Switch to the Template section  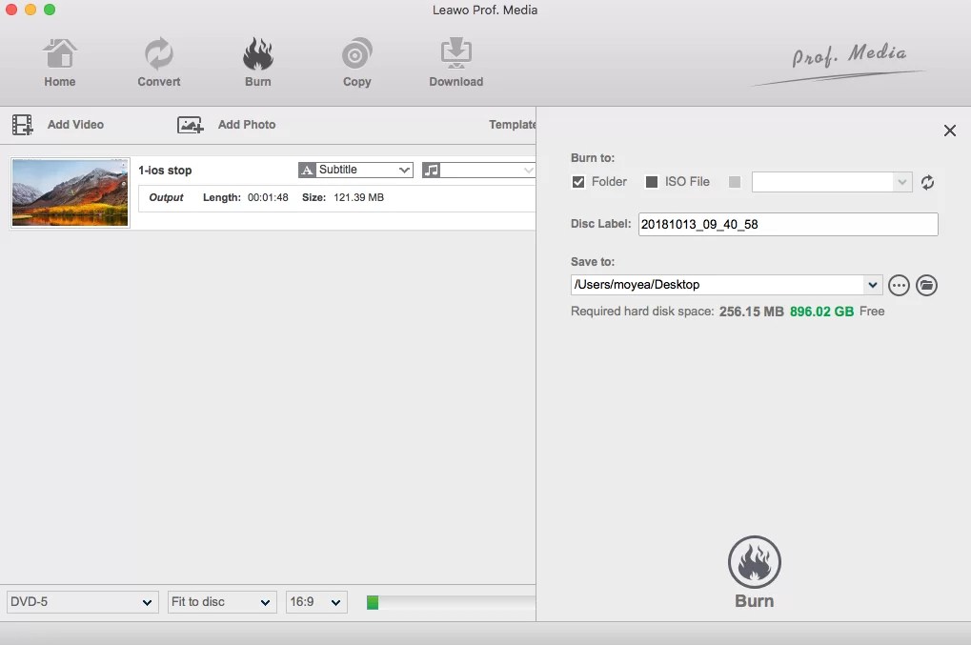click(513, 124)
